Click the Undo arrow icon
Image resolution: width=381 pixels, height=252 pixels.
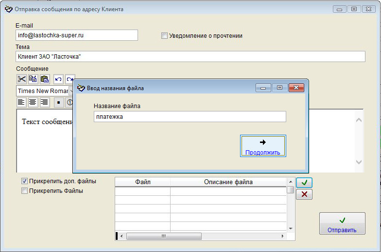coord(58,79)
